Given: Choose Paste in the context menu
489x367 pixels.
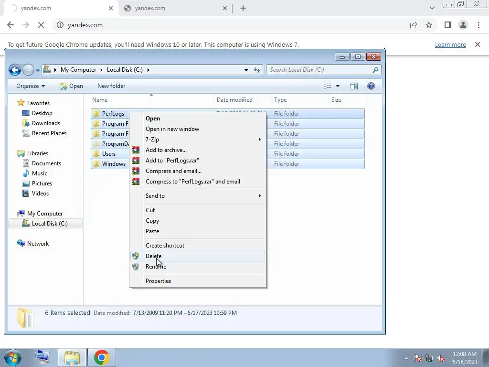Looking at the screenshot, I should click(x=198, y=231).
